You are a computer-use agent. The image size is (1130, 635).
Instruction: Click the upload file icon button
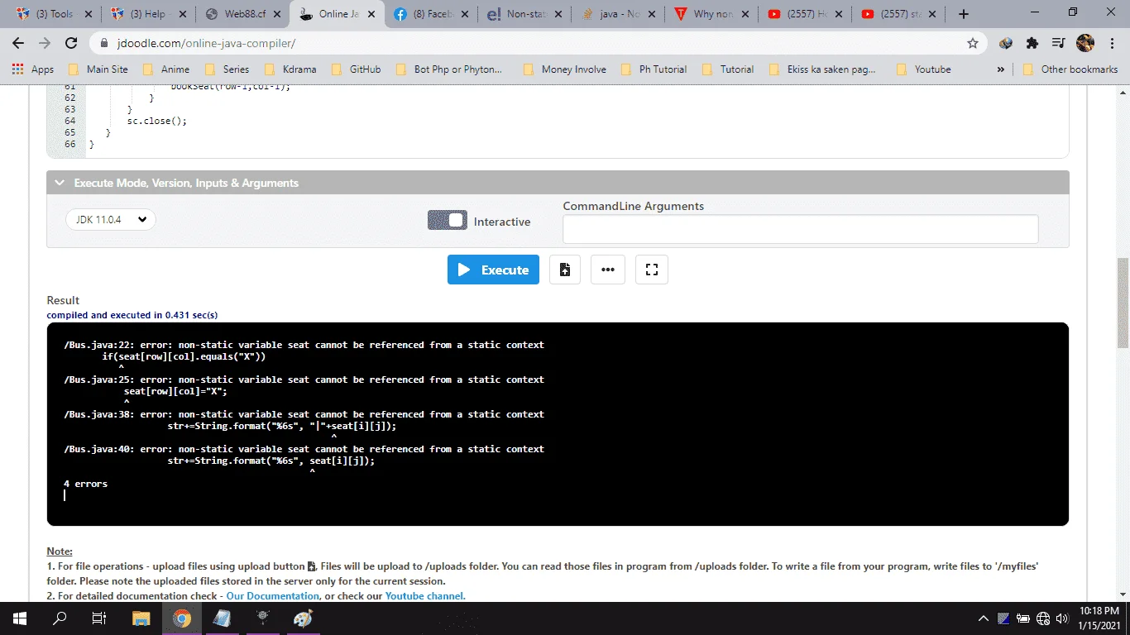pos(565,270)
